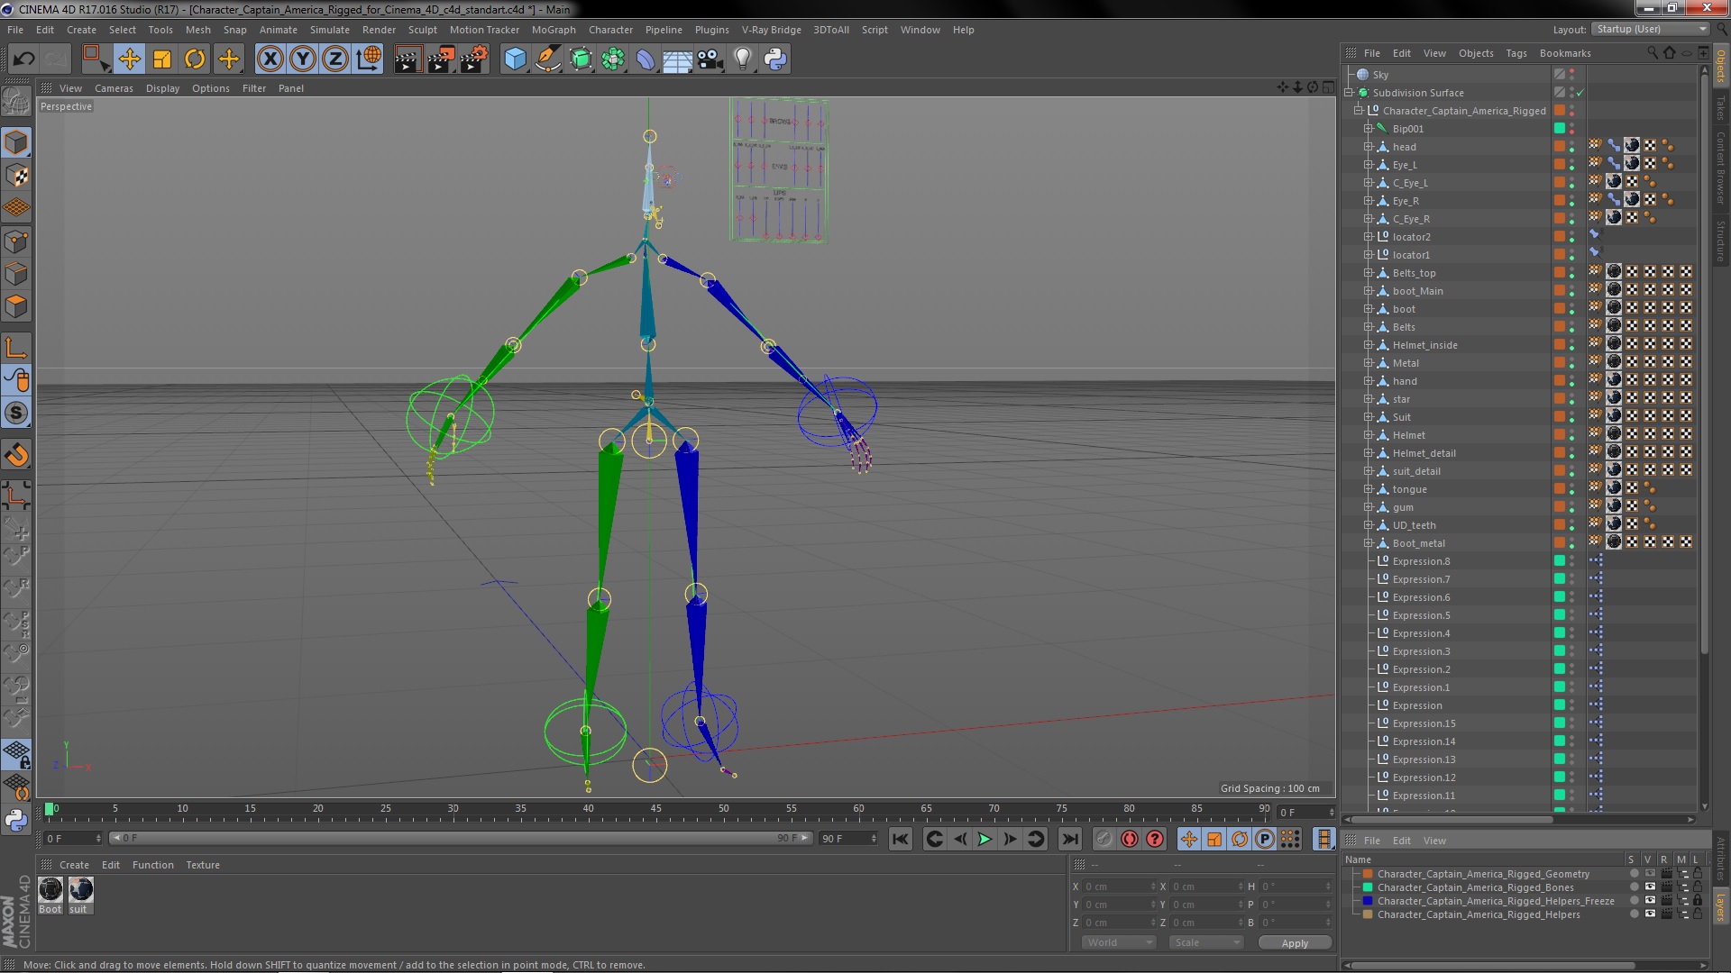1731x973 pixels.
Task: Click the Apply button
Action: (x=1295, y=943)
